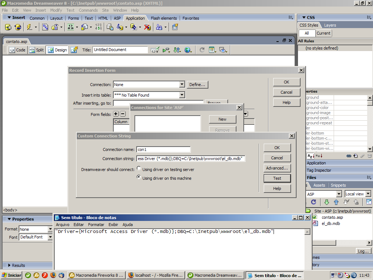
Task: Click the Files panel horizontal scrollbar right arrow
Action: coord(369,242)
